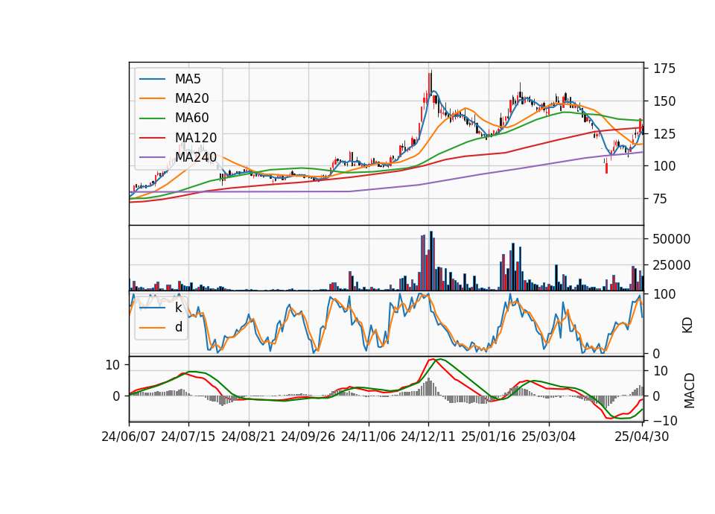Image resolution: width=715 pixels, height=514 pixels.
Task: Click the 25/01/16 date label
Action: pyautogui.click(x=489, y=437)
